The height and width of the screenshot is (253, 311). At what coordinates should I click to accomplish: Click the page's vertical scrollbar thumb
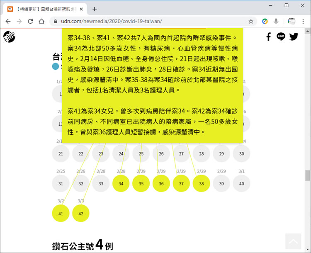[307, 175]
